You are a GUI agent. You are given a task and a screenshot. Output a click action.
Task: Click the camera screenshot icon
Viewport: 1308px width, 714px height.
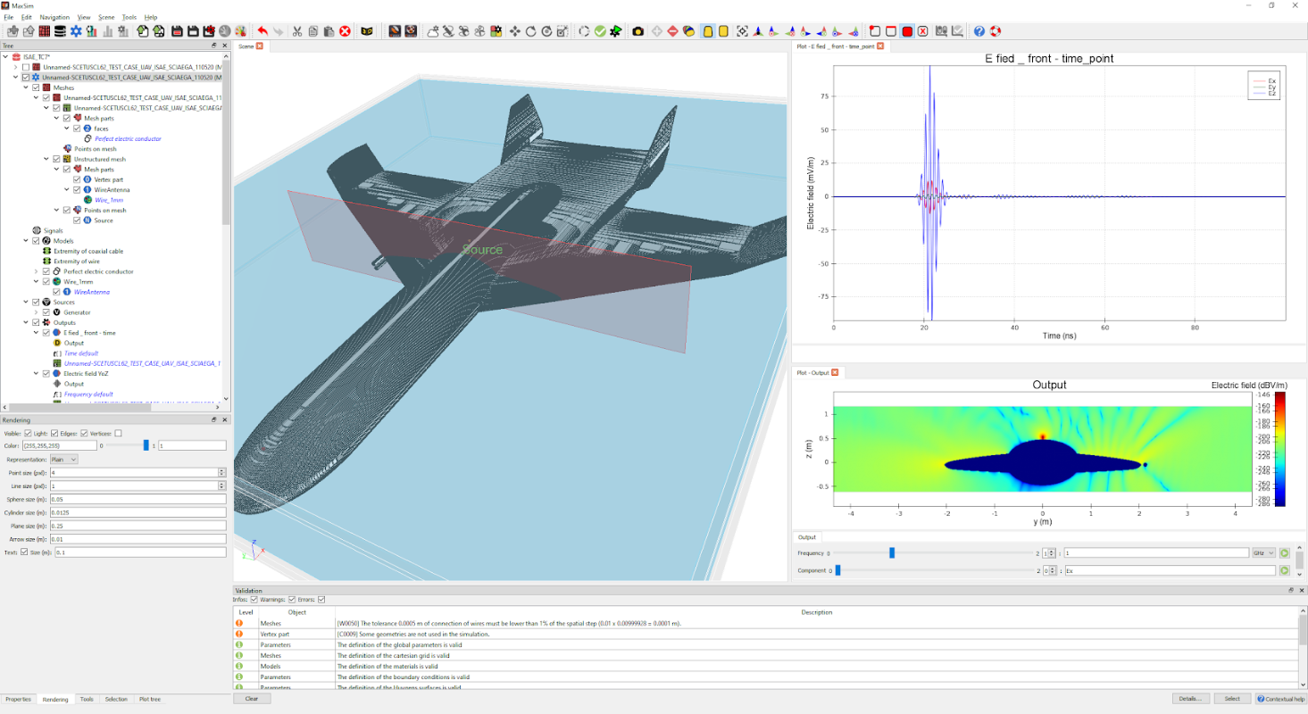[637, 31]
